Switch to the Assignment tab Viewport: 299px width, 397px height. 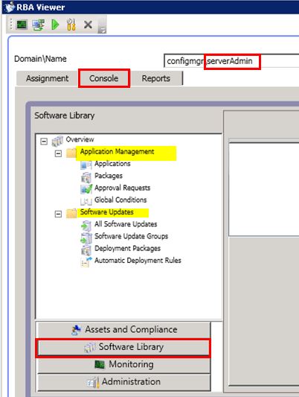47,78
